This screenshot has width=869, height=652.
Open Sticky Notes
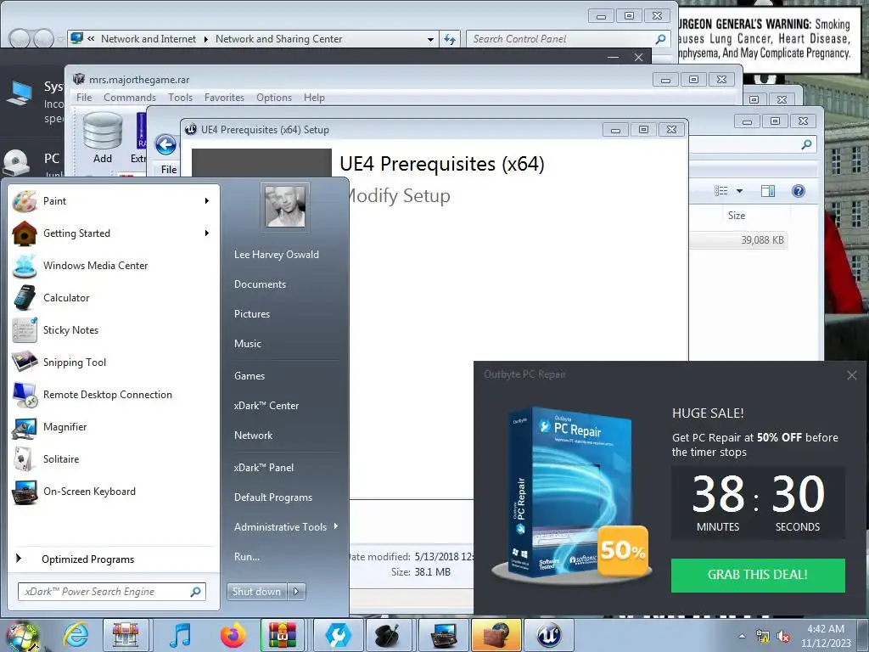tap(111, 330)
